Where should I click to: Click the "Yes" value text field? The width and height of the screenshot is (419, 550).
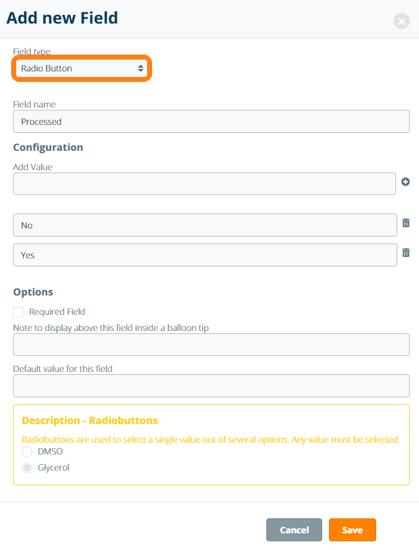(205, 255)
